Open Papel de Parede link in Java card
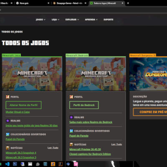This screenshot has height=167, width=167. 15,139
